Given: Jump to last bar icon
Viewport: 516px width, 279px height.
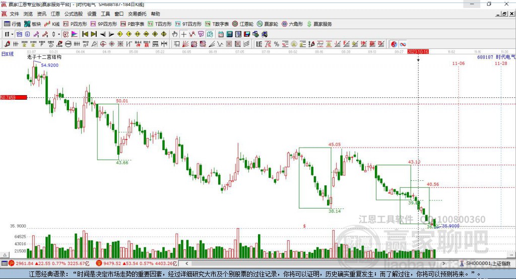Looking at the screenshot, I should pyautogui.click(x=94, y=34).
